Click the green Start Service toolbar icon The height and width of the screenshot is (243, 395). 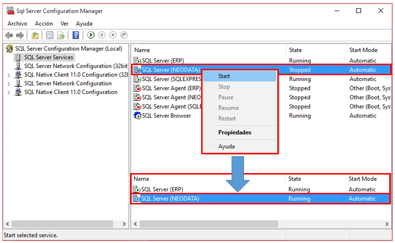(91, 35)
